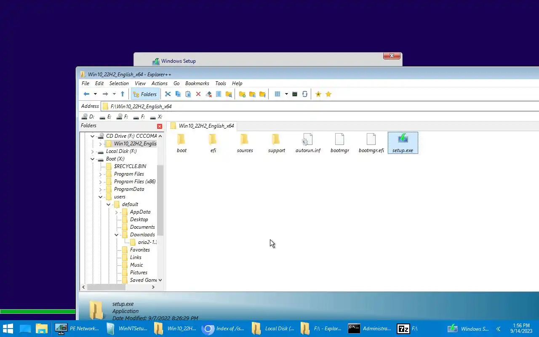
Task: Expand the AppData tree node
Action: [116, 212]
